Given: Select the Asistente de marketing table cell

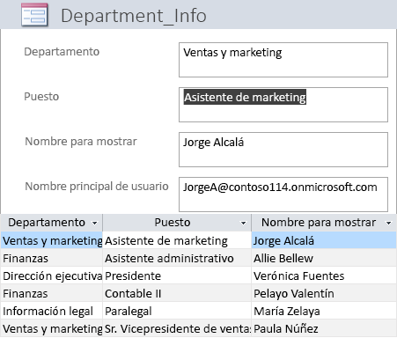Looking at the screenshot, I should click(177, 240).
